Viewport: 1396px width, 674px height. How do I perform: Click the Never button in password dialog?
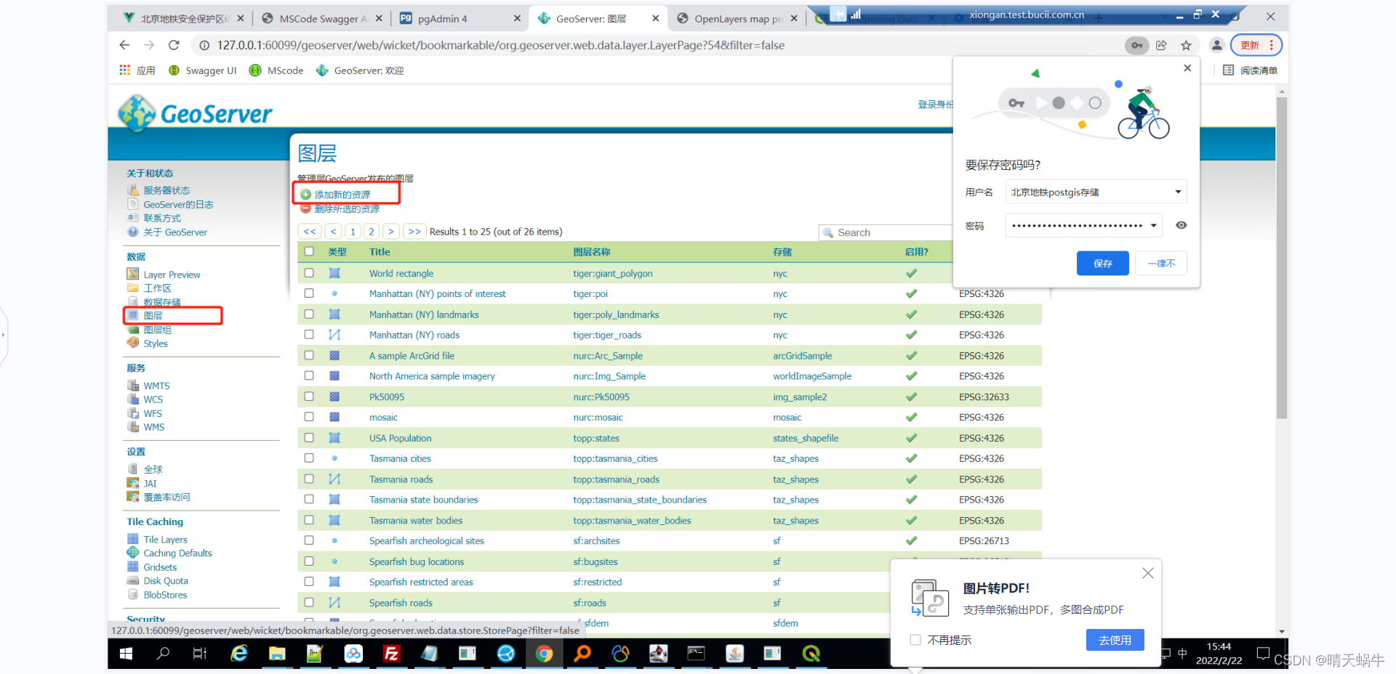pos(1161,263)
